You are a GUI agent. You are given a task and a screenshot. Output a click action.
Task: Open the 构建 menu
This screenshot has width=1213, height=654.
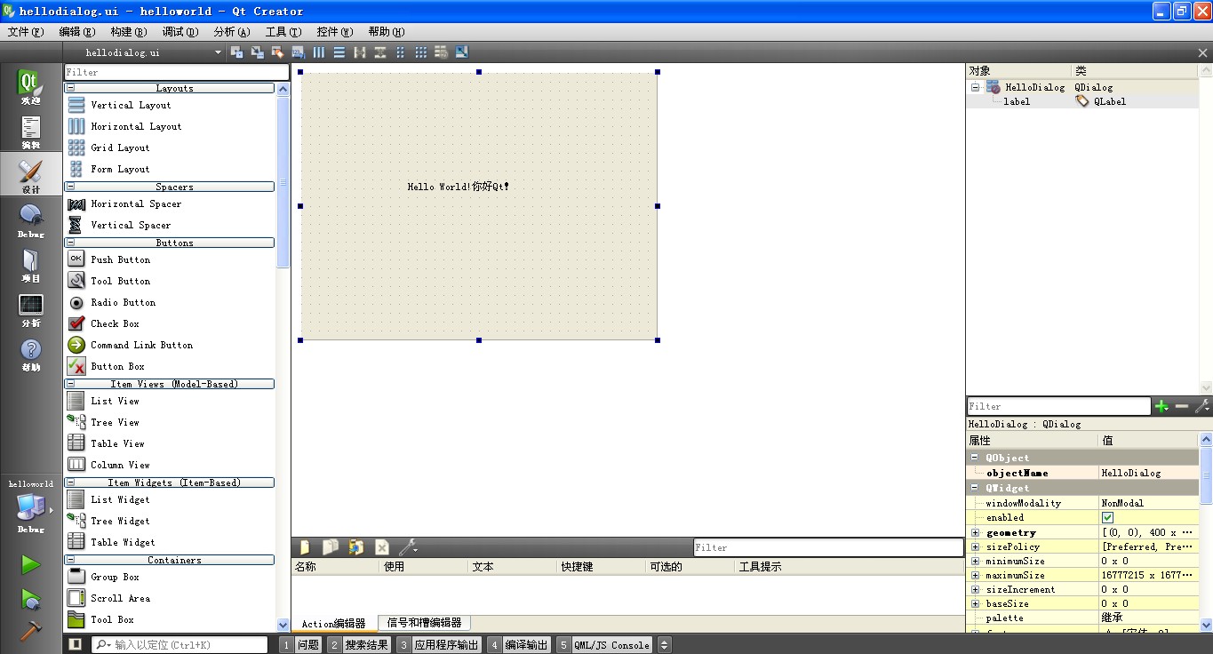(x=129, y=32)
